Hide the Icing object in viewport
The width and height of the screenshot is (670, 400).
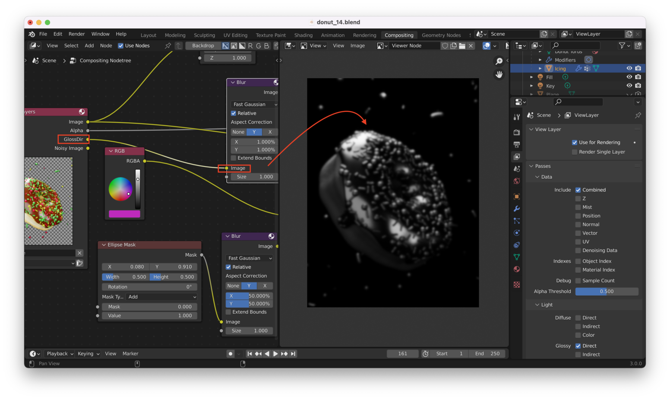(x=629, y=68)
